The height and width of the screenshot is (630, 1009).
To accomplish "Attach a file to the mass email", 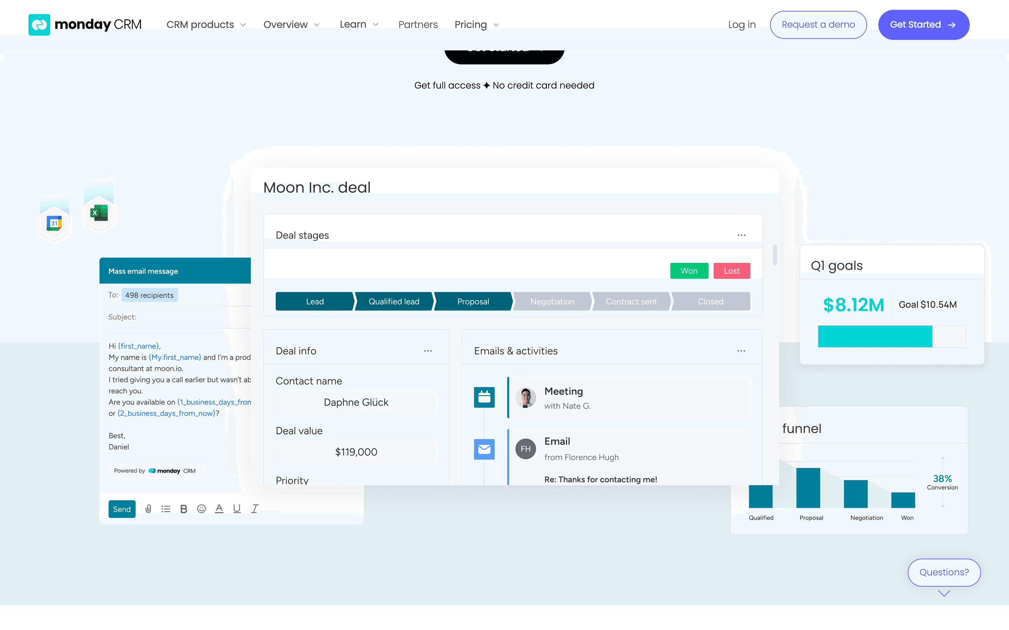I will click(149, 509).
